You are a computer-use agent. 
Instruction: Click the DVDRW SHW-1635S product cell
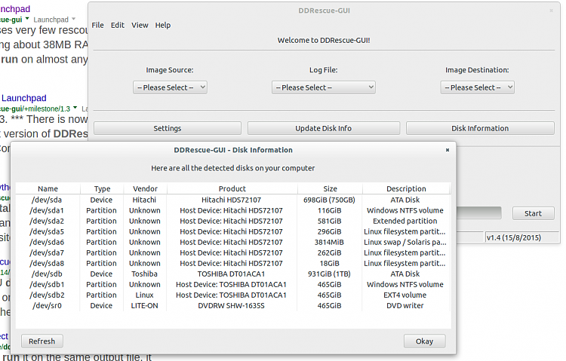(231, 305)
